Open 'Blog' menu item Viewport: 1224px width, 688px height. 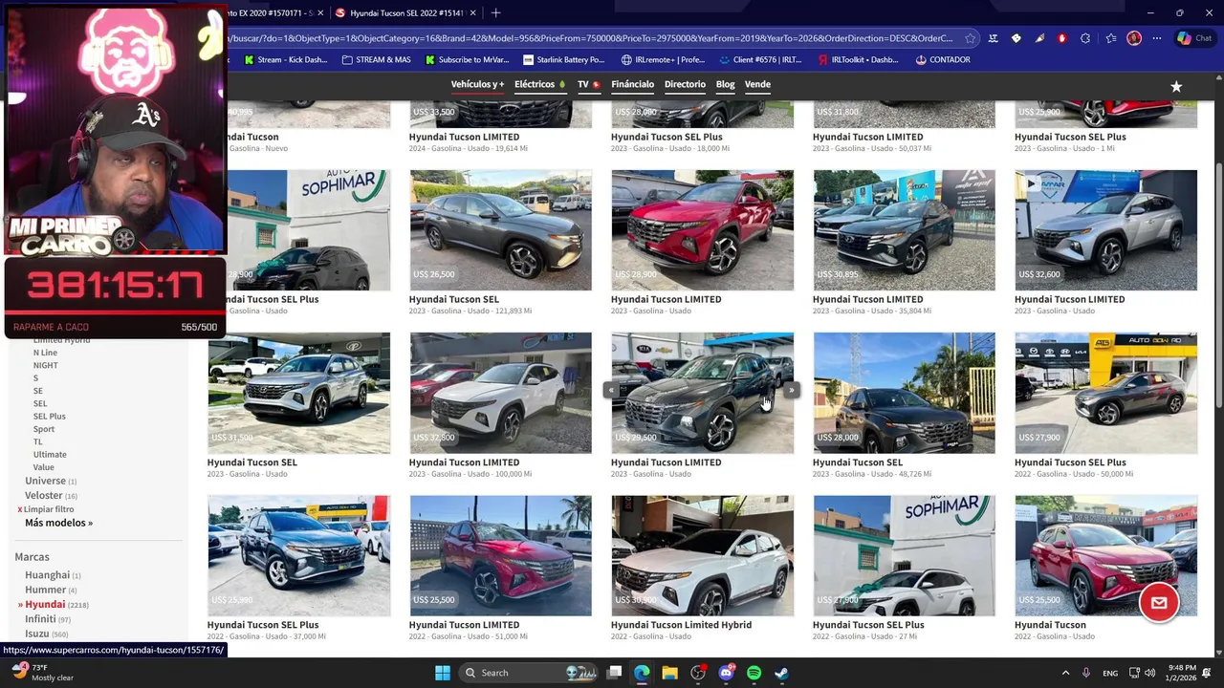pos(725,84)
